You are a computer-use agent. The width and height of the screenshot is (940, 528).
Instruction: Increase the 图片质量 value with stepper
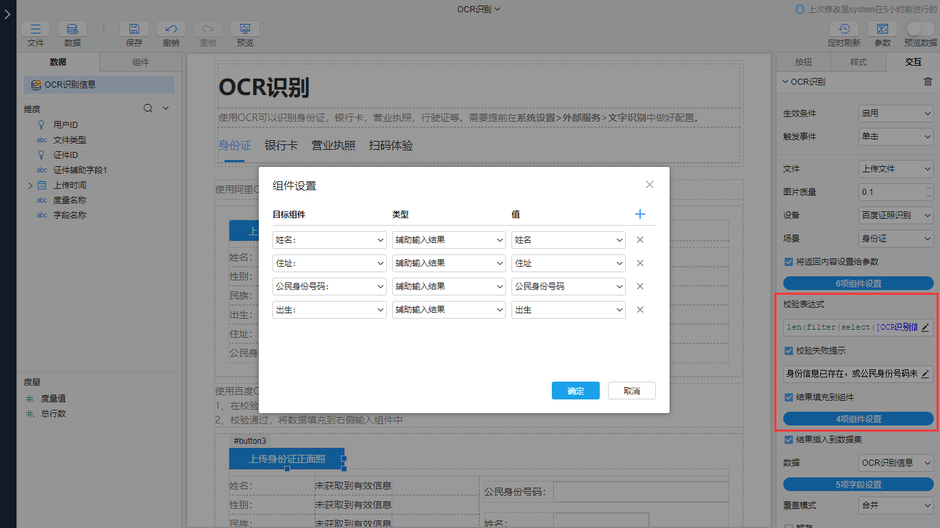(930, 187)
